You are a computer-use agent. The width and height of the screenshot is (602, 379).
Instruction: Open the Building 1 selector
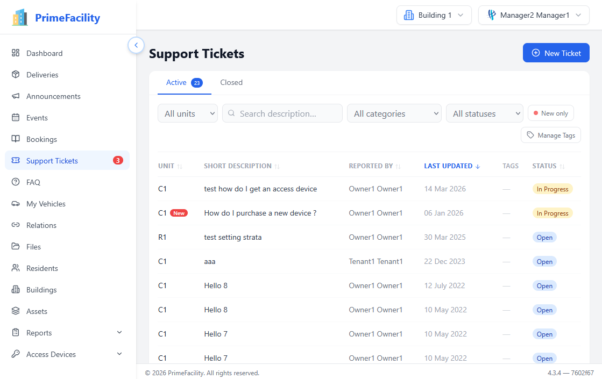pos(434,15)
